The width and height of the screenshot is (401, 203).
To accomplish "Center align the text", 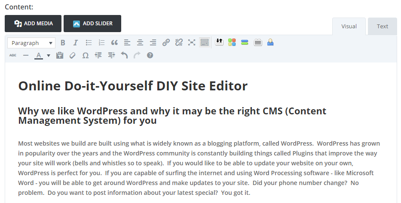I will click(x=140, y=43).
